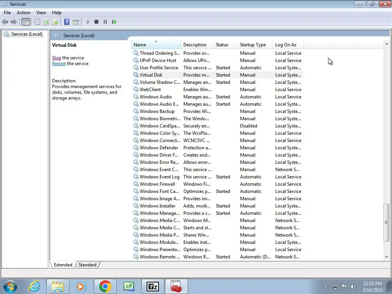Click the network tray icon
Image resolution: width=392 pixels, height=294 pixels.
tap(335, 287)
